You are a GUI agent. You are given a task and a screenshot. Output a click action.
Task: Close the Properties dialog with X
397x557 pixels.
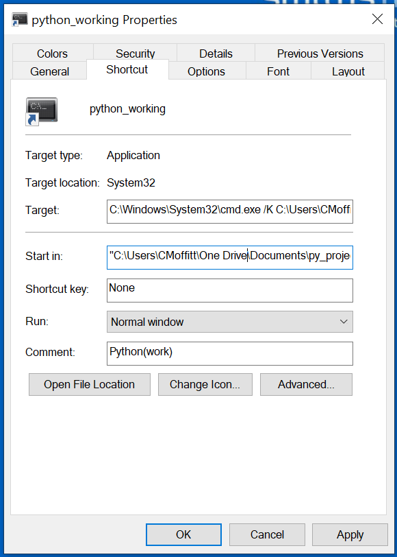pos(378,19)
